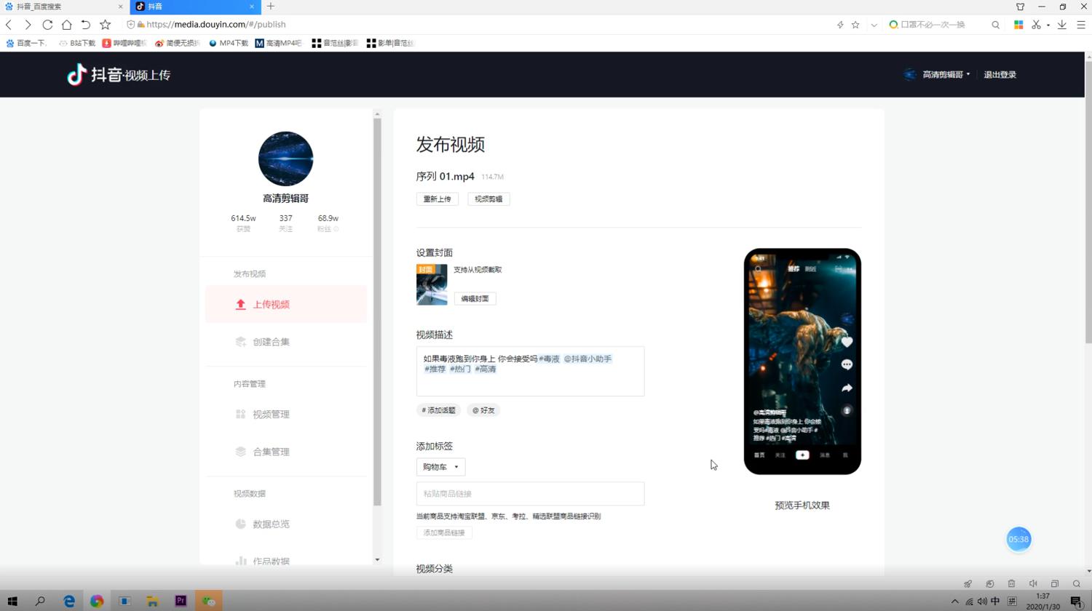Open PowerPoint from the taskbar

click(181, 601)
